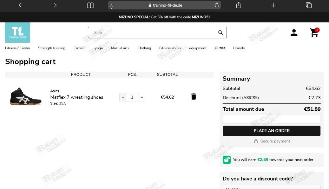
Task: Tap the share icon in browser toolbar
Action: point(239,5)
